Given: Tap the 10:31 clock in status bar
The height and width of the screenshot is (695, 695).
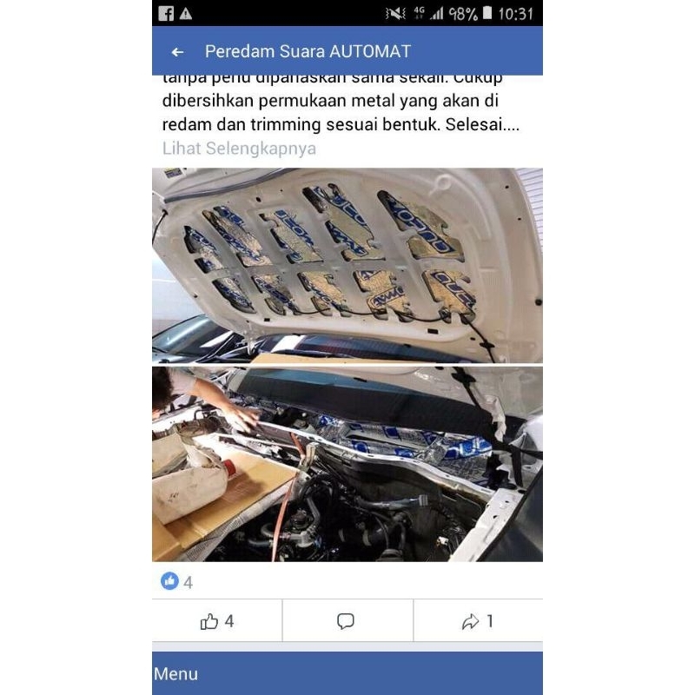Looking at the screenshot, I should (515, 14).
